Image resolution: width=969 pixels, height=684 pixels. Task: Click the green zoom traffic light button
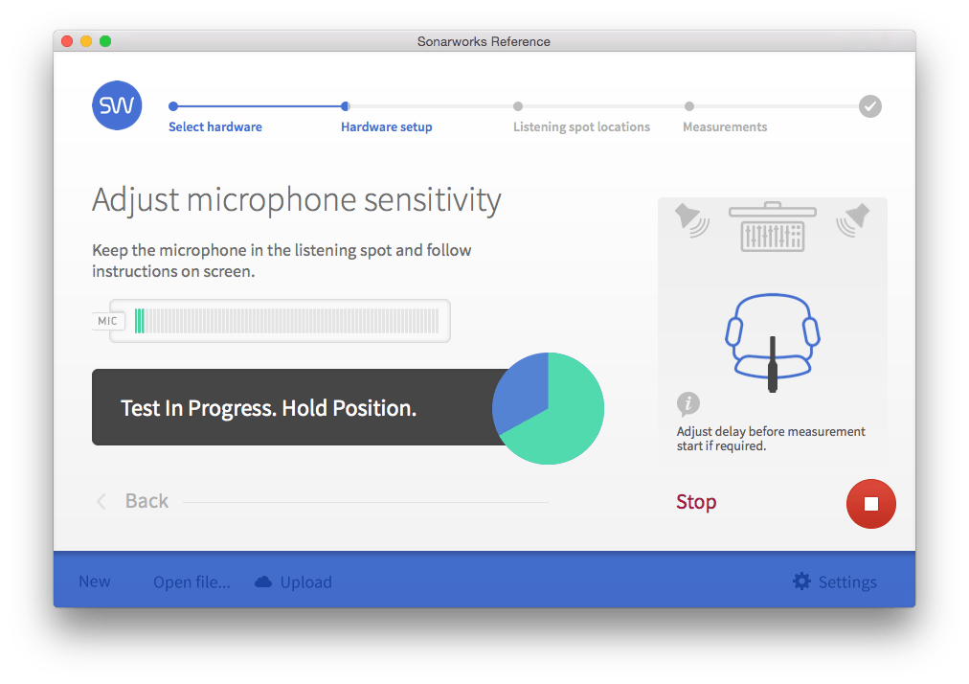tap(105, 42)
